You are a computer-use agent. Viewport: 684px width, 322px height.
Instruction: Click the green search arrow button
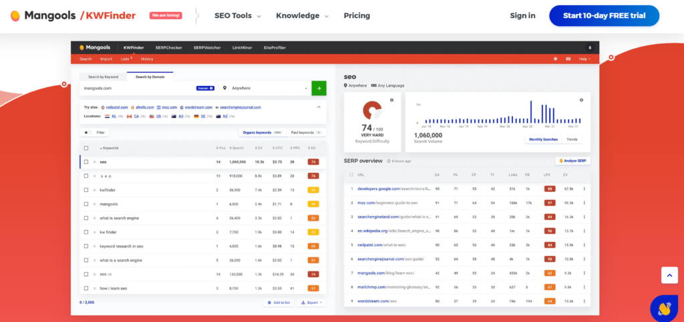(319, 88)
